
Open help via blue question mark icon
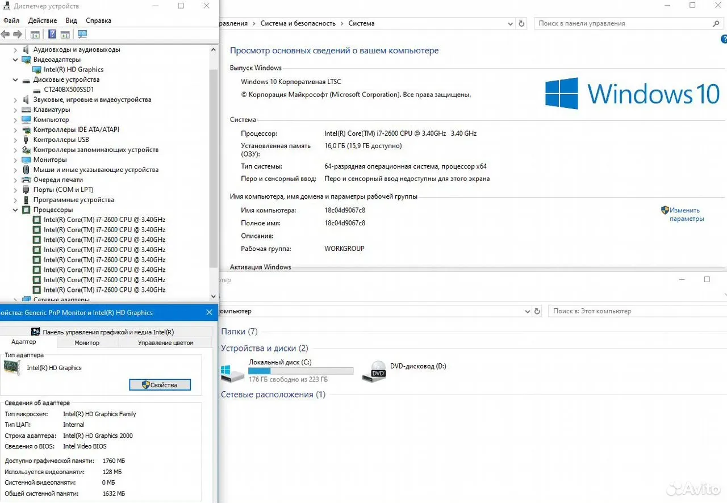pyautogui.click(x=52, y=35)
